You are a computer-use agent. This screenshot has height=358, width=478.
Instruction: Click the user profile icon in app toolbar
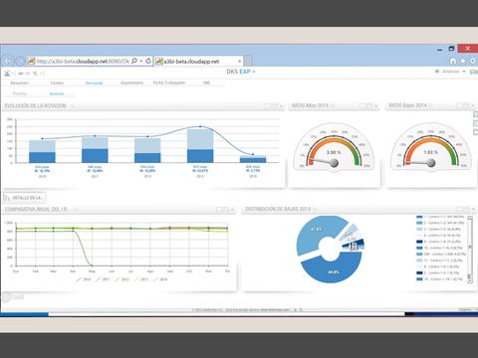pyautogui.click(x=7, y=74)
